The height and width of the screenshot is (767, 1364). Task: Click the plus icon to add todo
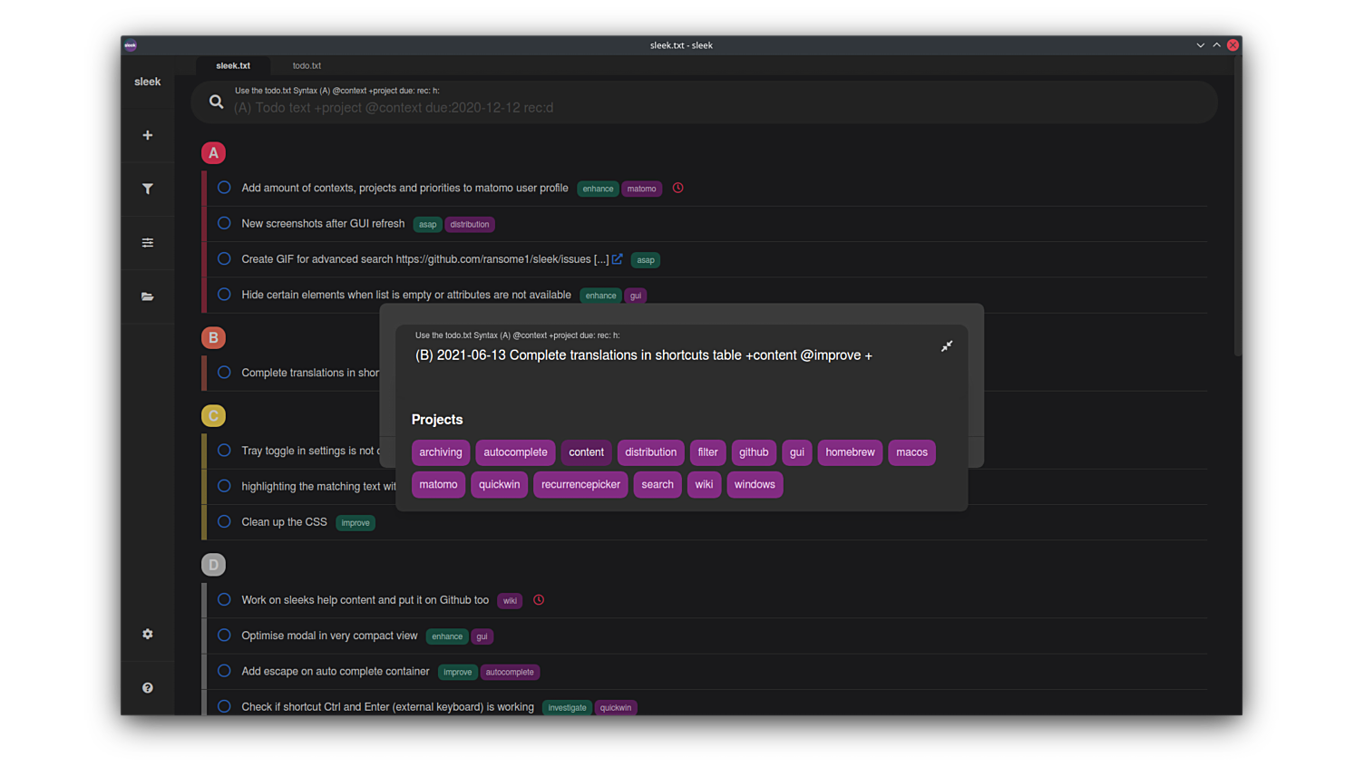[147, 135]
